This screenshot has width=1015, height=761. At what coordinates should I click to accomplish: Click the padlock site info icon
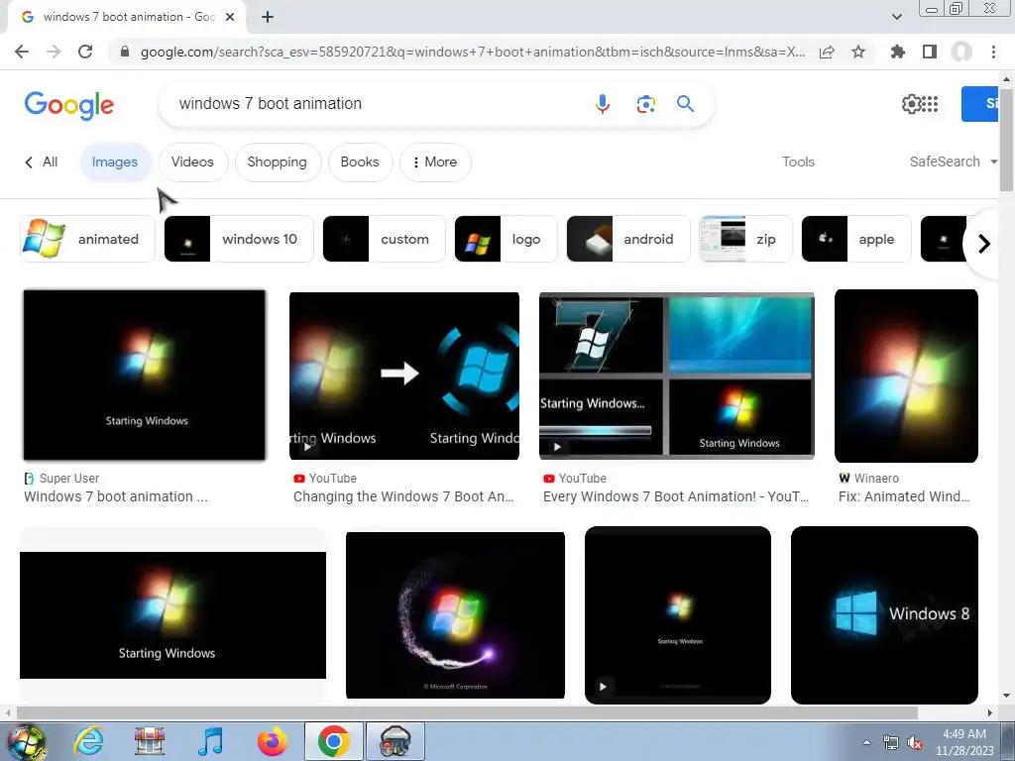tap(125, 52)
